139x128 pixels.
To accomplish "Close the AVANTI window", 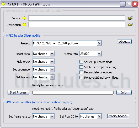I will (x=135, y=4).
